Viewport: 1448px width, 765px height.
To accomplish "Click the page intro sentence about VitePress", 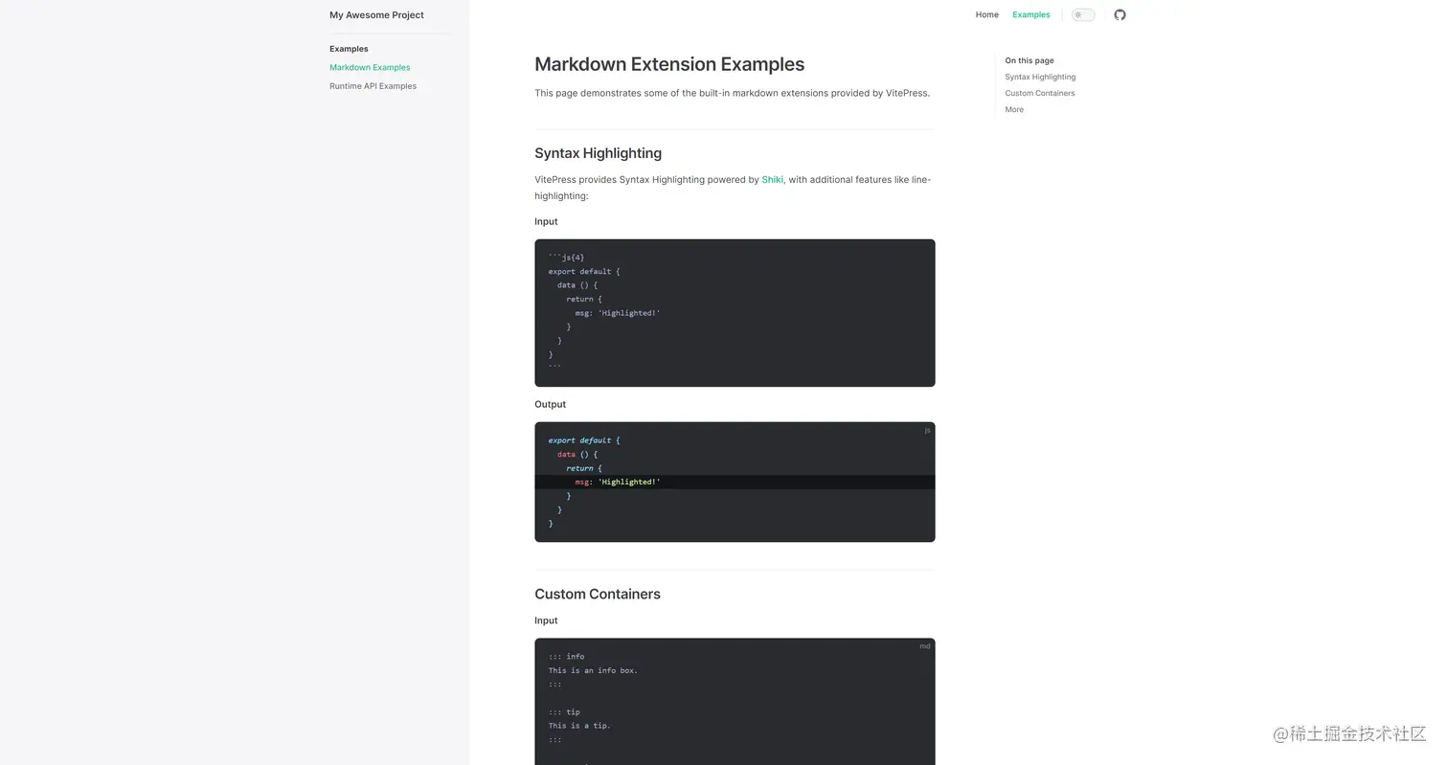I will 732,93.
